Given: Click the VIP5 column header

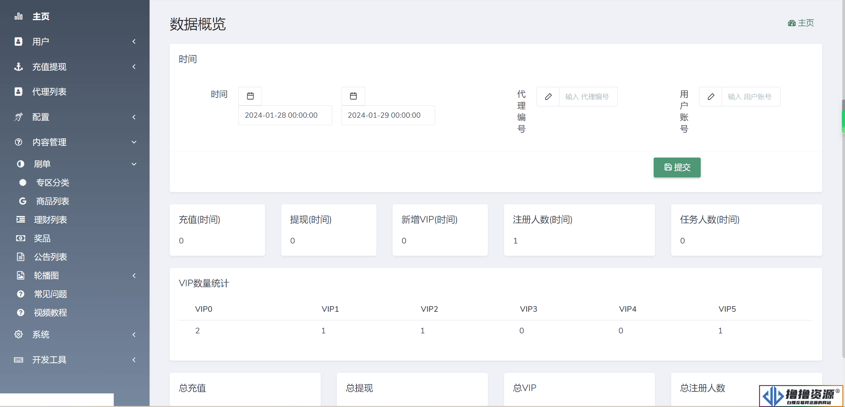Looking at the screenshot, I should pos(727,309).
